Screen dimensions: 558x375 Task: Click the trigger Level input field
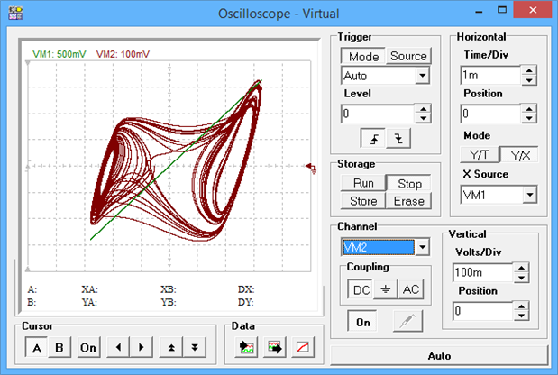tap(379, 114)
